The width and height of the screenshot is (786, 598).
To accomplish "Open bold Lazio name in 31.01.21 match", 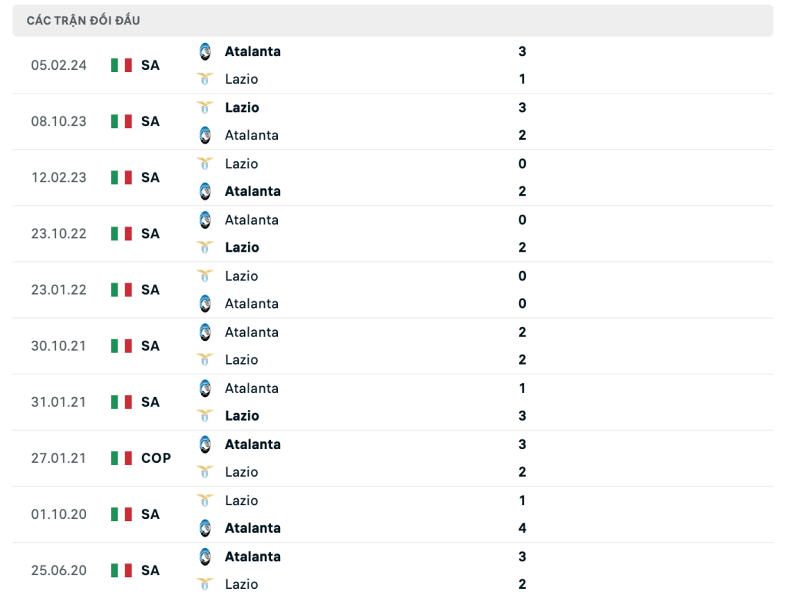I will 242,415.
